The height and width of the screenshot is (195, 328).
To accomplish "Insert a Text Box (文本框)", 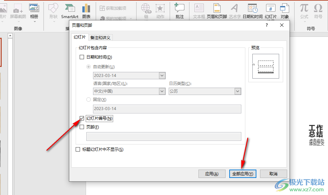I will pos(199,11).
